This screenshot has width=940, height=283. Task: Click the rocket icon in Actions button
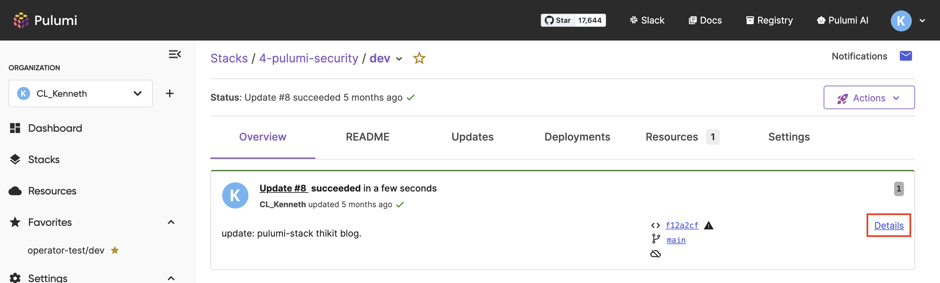842,99
